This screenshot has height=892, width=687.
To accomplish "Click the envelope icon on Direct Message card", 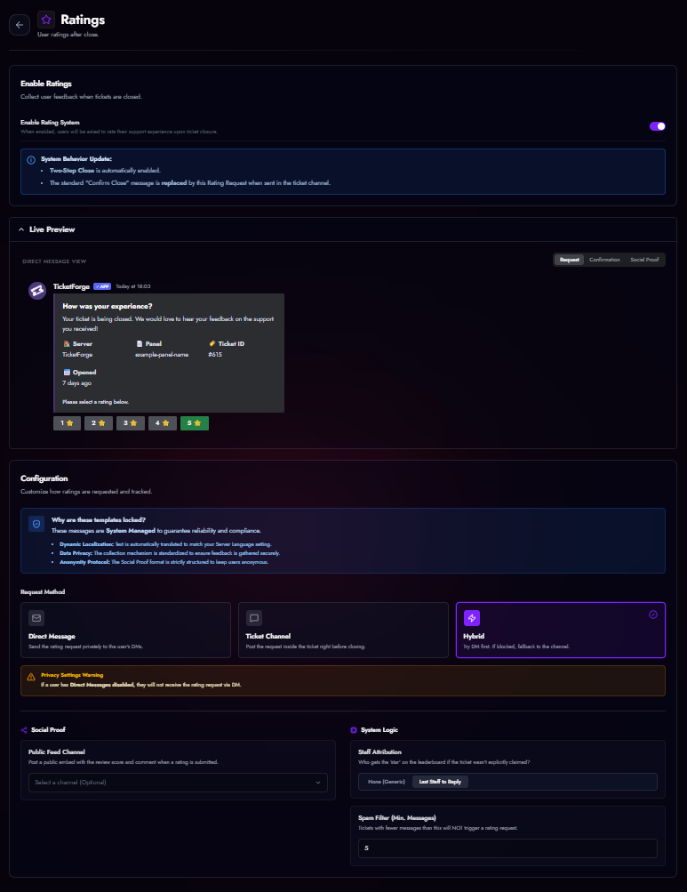I will pyautogui.click(x=36, y=618).
